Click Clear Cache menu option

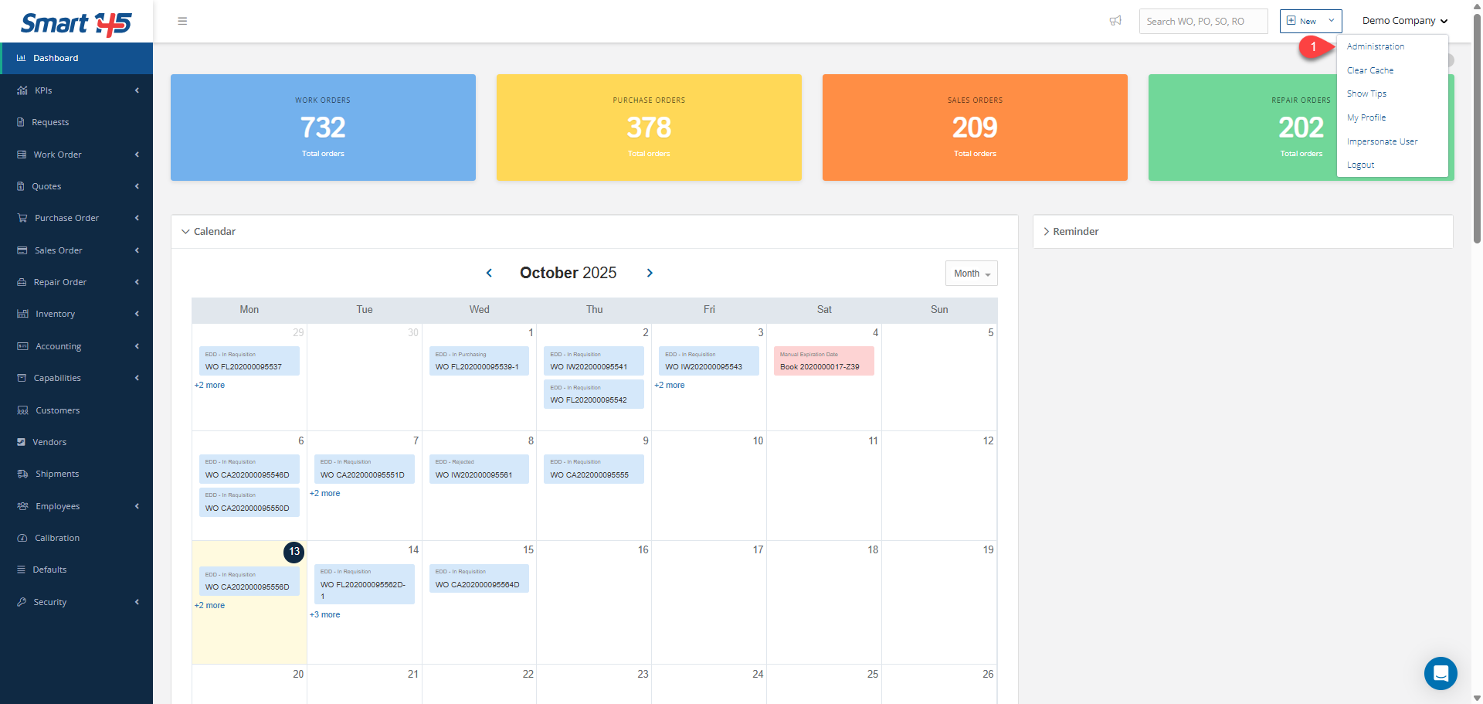[x=1369, y=70]
